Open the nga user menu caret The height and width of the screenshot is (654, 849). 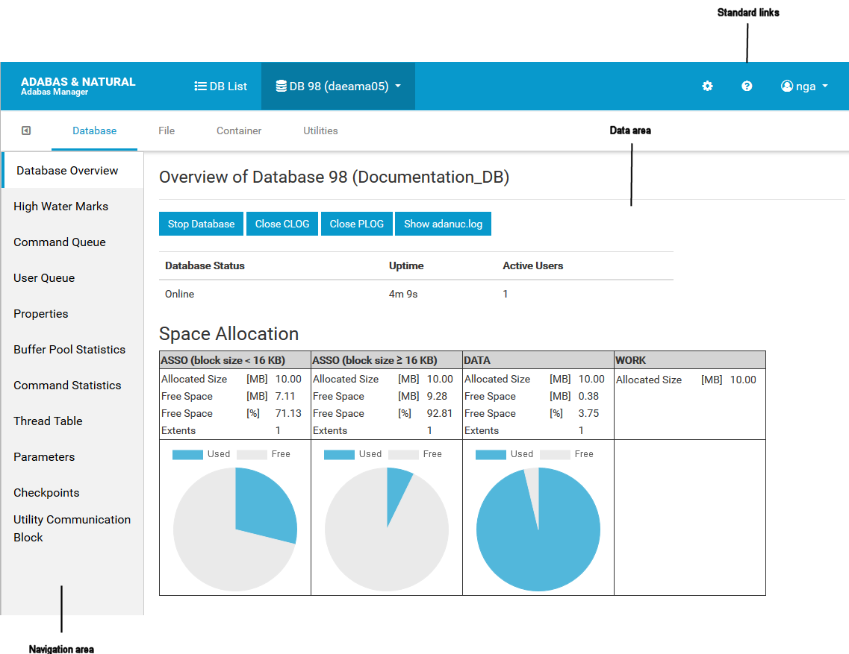click(x=825, y=87)
